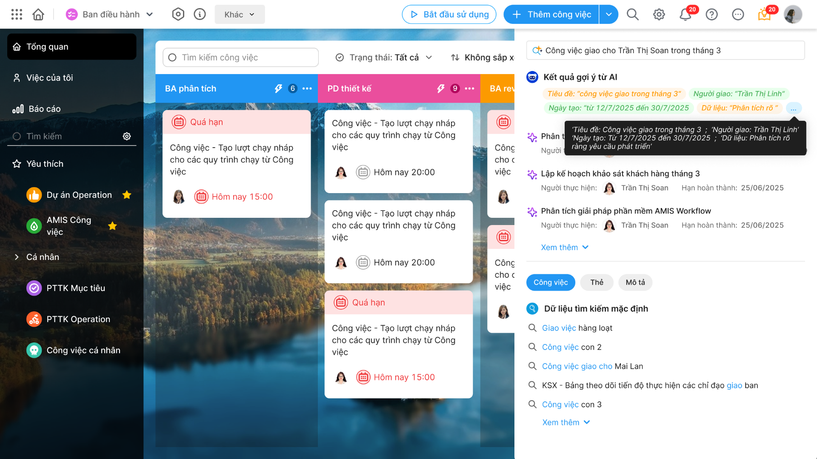The image size is (817, 459).
Task: Expand Ban điều hành workspace dropdown
Action: click(x=150, y=14)
